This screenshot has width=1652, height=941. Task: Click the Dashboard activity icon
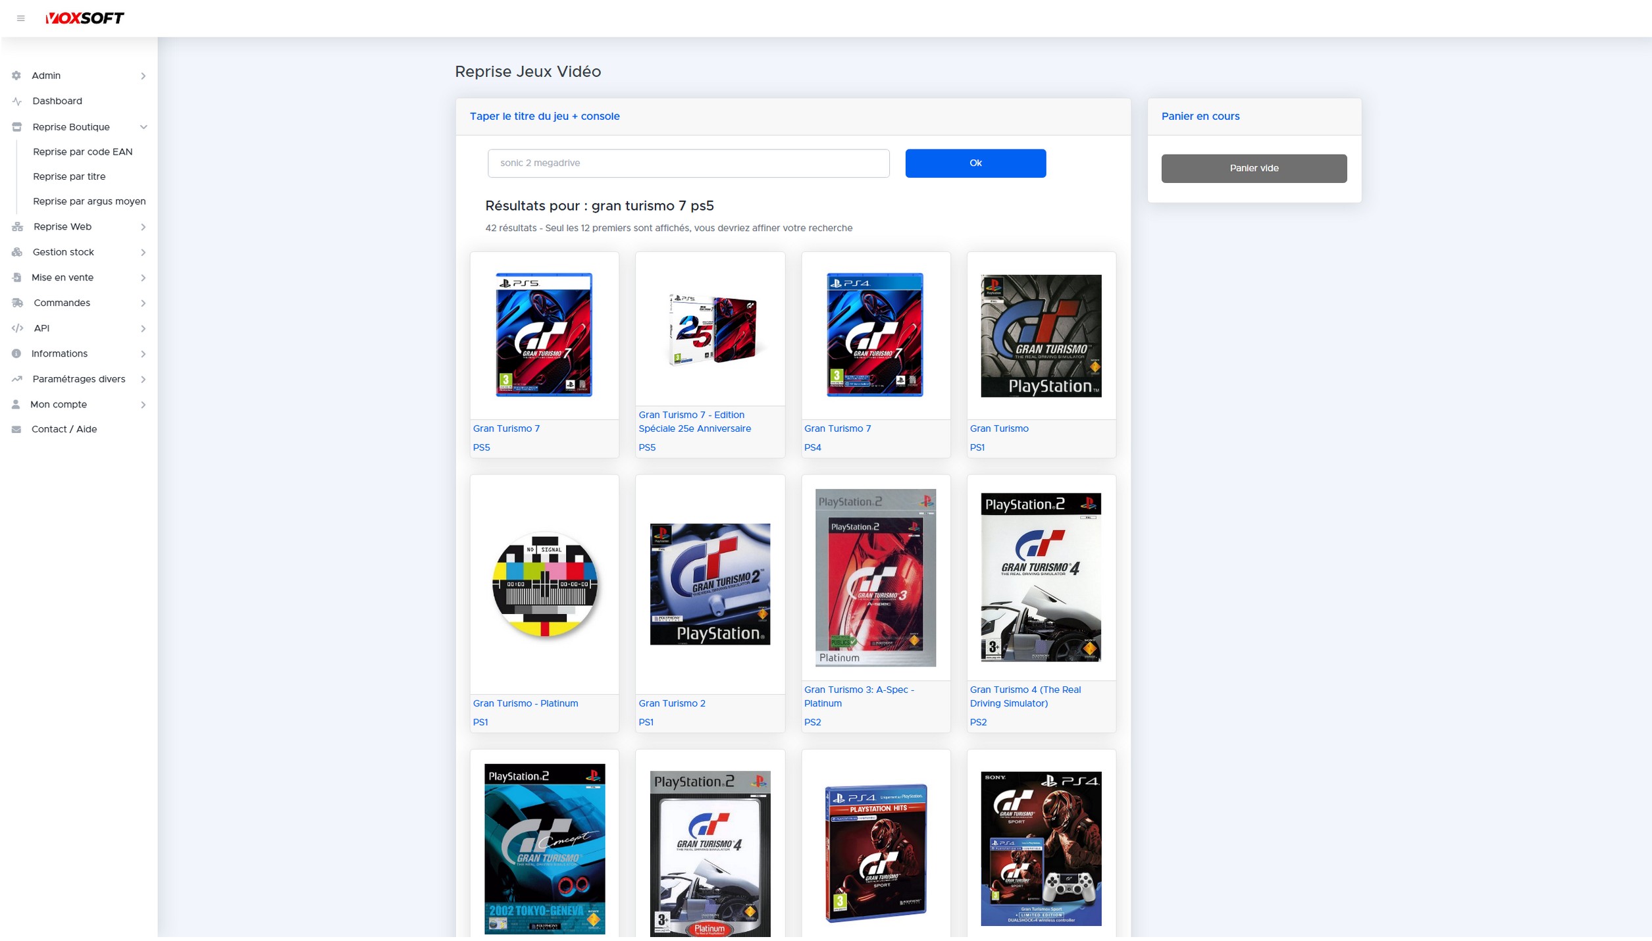click(17, 101)
